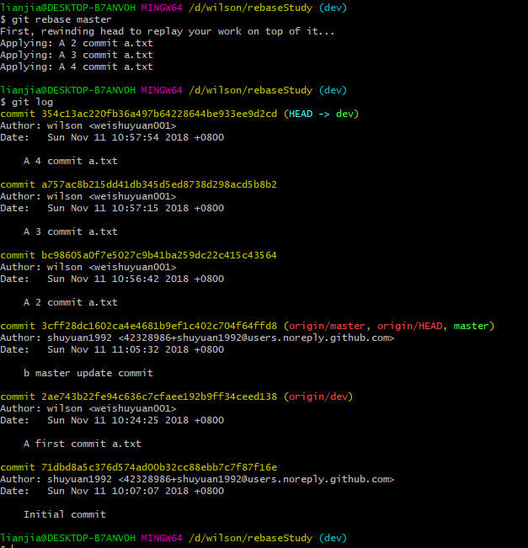Click the red 'origin/HEAD' ref label
Image resolution: width=528 pixels, height=548 pixels.
410,326
